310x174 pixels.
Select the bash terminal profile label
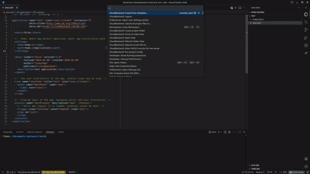(x=212, y=132)
